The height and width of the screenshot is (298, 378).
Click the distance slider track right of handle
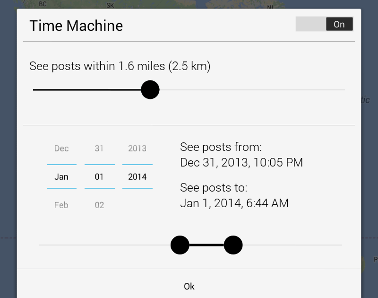pyautogui.click(x=250, y=89)
